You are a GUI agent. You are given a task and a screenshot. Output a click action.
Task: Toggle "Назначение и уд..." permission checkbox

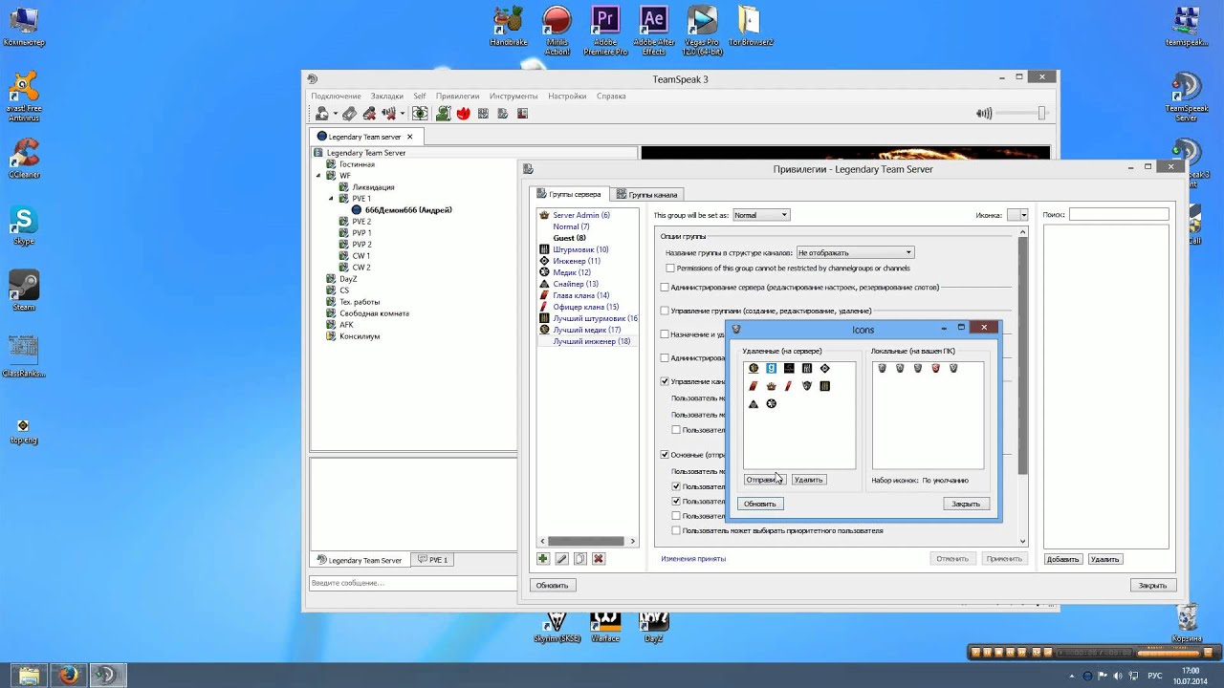coord(665,334)
